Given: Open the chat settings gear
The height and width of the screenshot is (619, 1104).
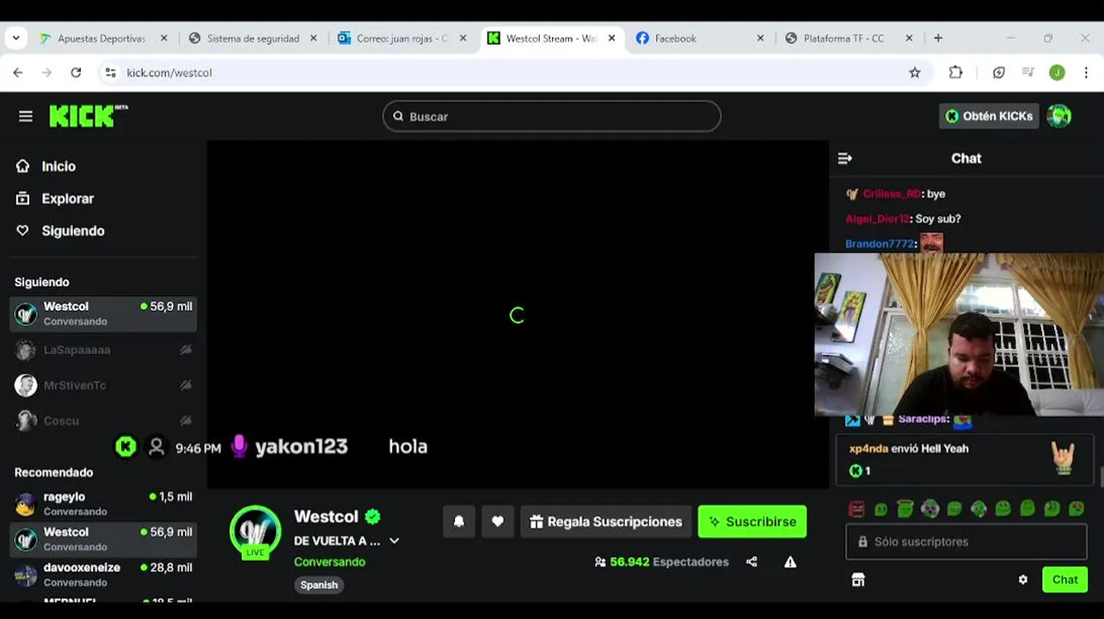Looking at the screenshot, I should (x=1023, y=579).
